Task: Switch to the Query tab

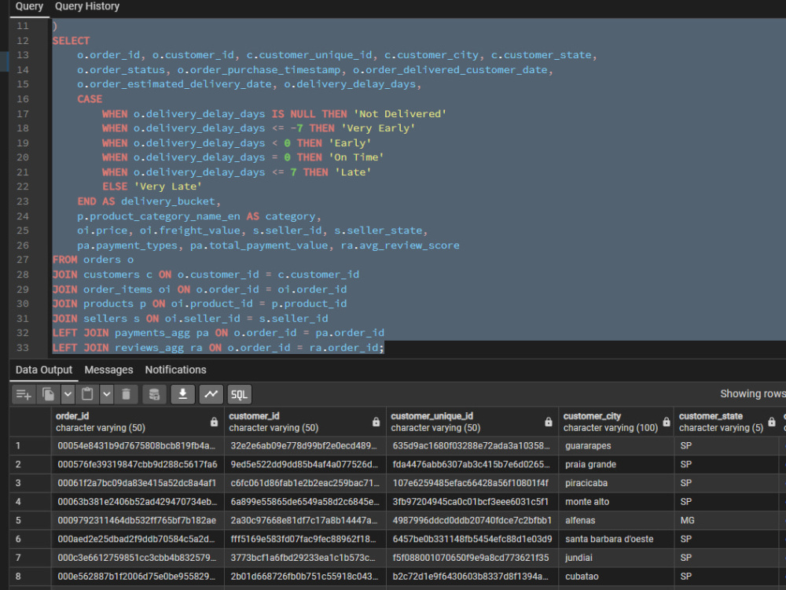Action: (29, 6)
